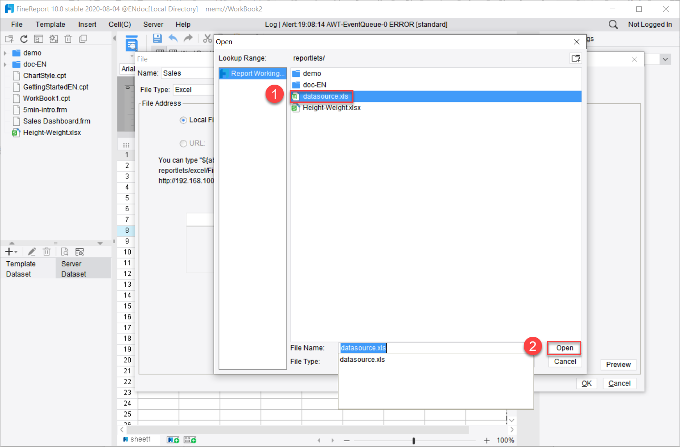680x447 pixels.
Task: Open the dropdown arrow next to the plus icon
Action: (16, 252)
